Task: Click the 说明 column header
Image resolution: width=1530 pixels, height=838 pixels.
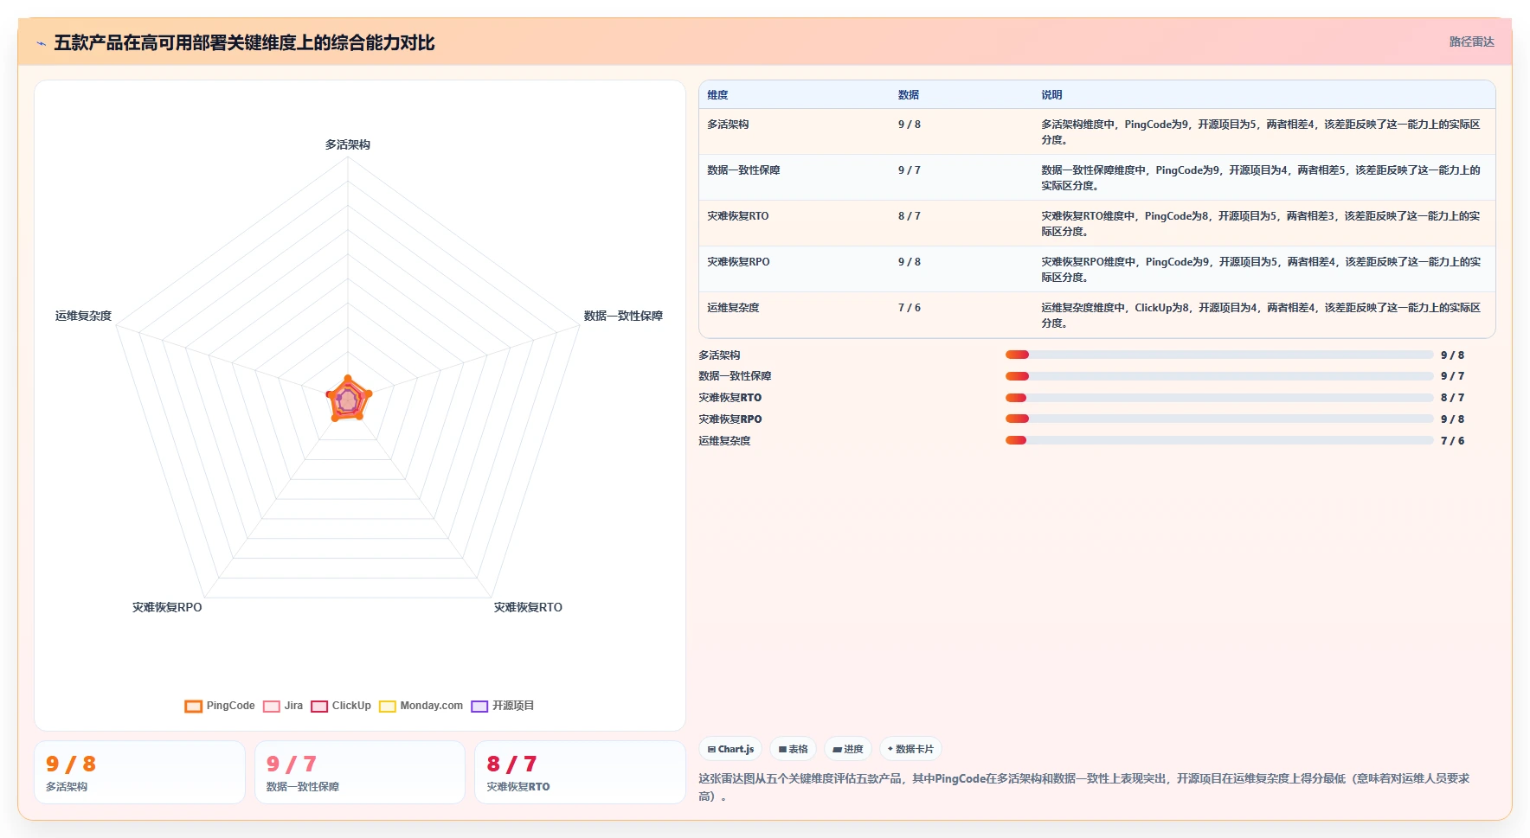Action: (x=1051, y=95)
